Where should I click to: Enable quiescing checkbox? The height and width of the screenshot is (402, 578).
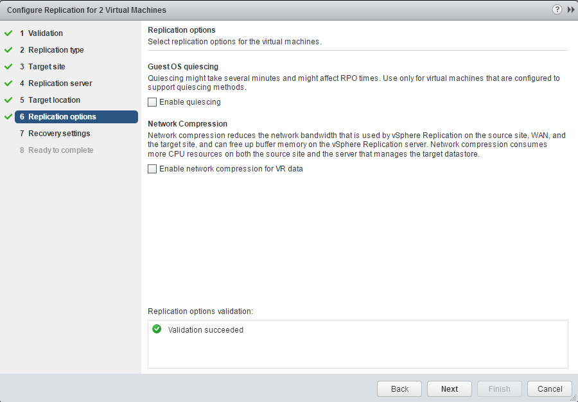[152, 102]
